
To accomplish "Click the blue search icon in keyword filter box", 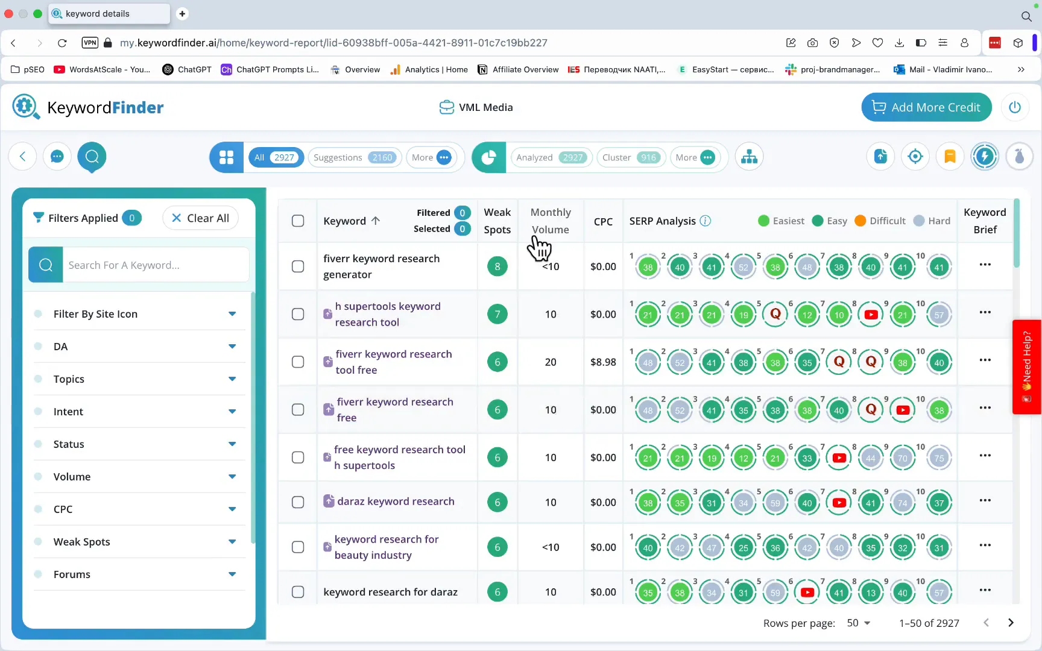I will (x=46, y=265).
